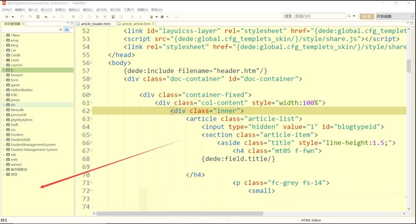Click the search magnifier icon
This screenshot has width=416, height=224.
point(349,17)
